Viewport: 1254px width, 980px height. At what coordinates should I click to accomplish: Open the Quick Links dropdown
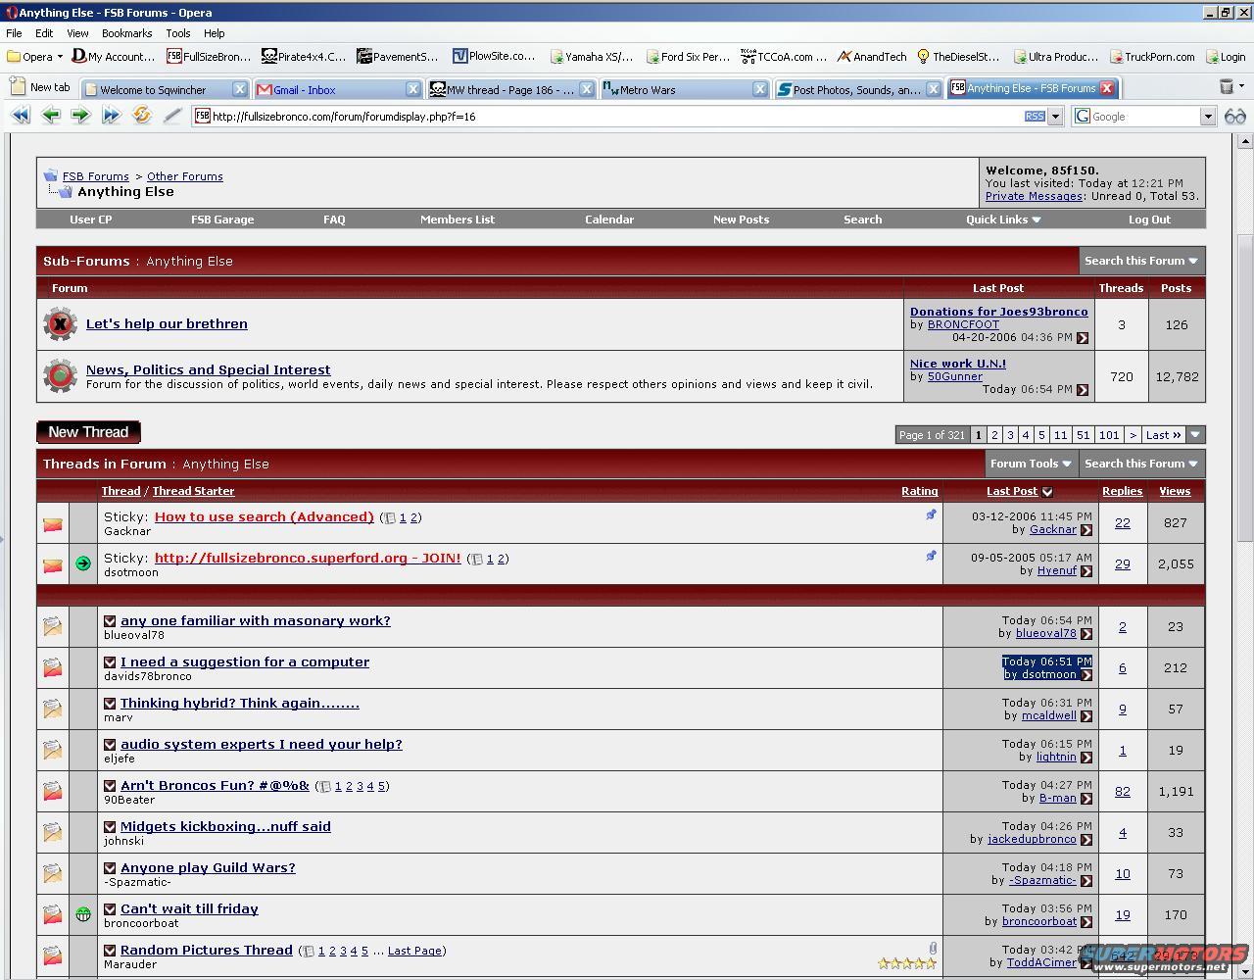tap(1002, 220)
